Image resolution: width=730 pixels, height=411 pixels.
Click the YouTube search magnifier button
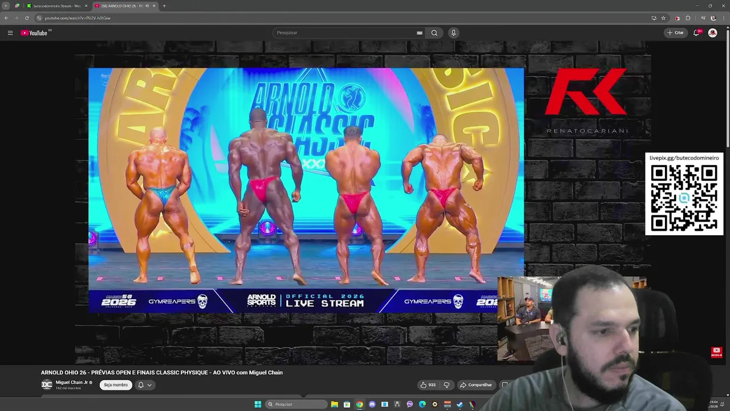pyautogui.click(x=434, y=33)
